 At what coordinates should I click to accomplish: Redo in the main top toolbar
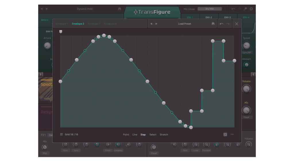point(239,9)
